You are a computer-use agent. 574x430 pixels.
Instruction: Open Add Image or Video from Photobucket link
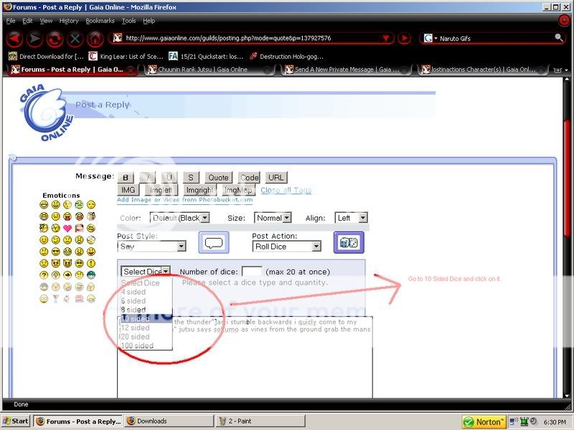pyautogui.click(x=183, y=200)
